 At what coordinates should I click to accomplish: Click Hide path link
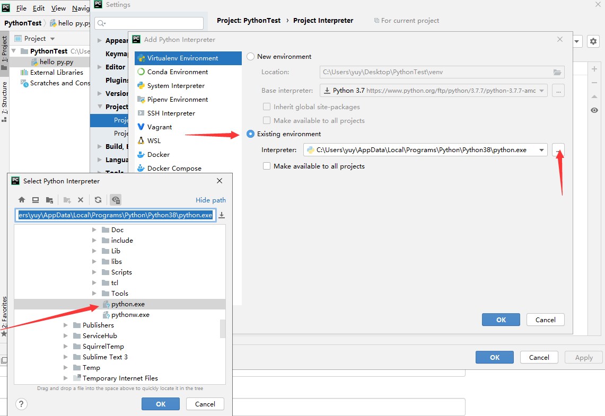pos(211,200)
